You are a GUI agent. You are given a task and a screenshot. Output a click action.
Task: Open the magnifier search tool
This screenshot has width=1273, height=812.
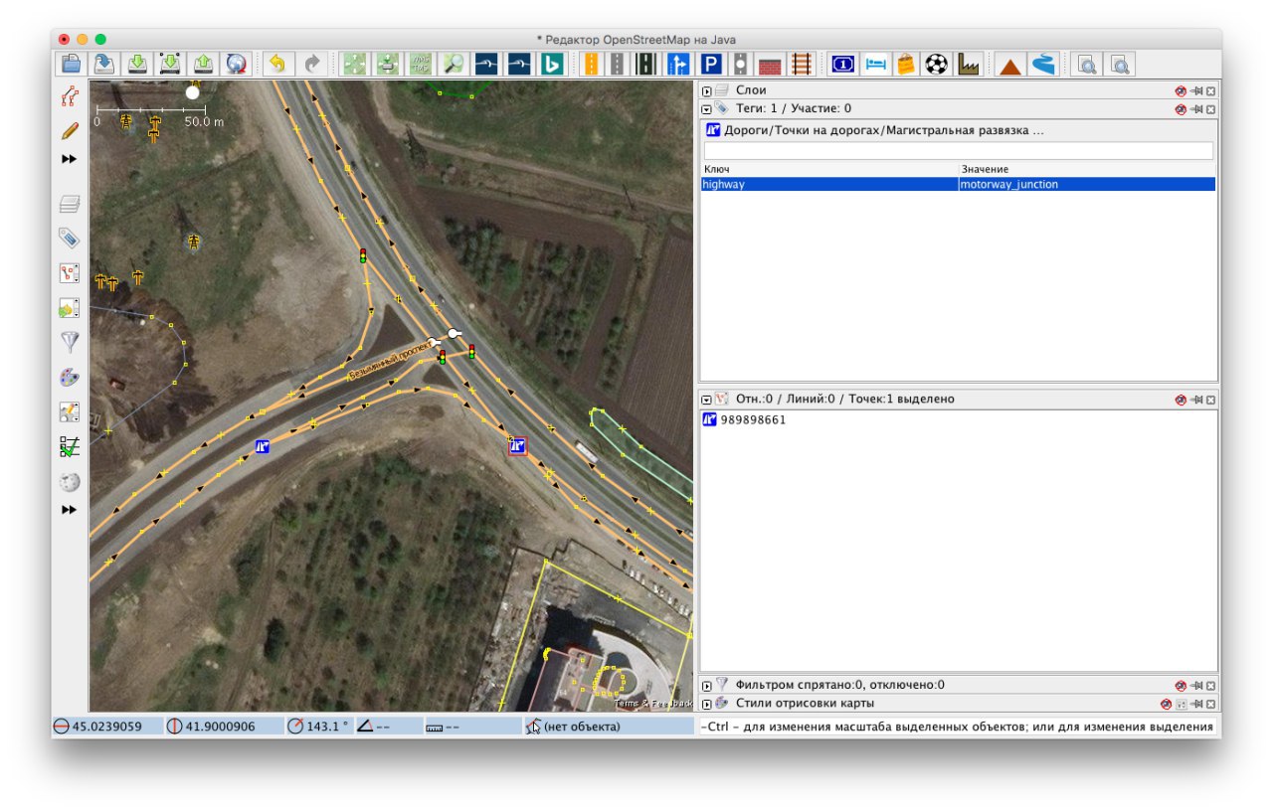click(454, 65)
